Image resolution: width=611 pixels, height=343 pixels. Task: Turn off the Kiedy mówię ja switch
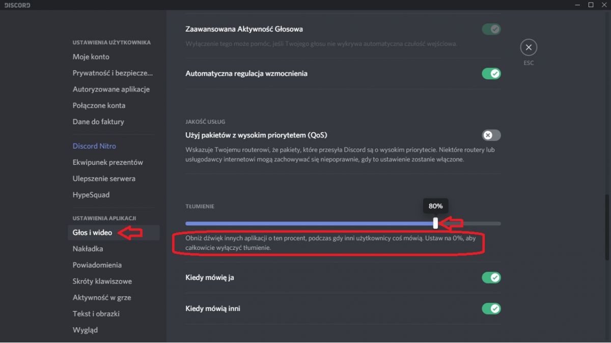(x=491, y=278)
